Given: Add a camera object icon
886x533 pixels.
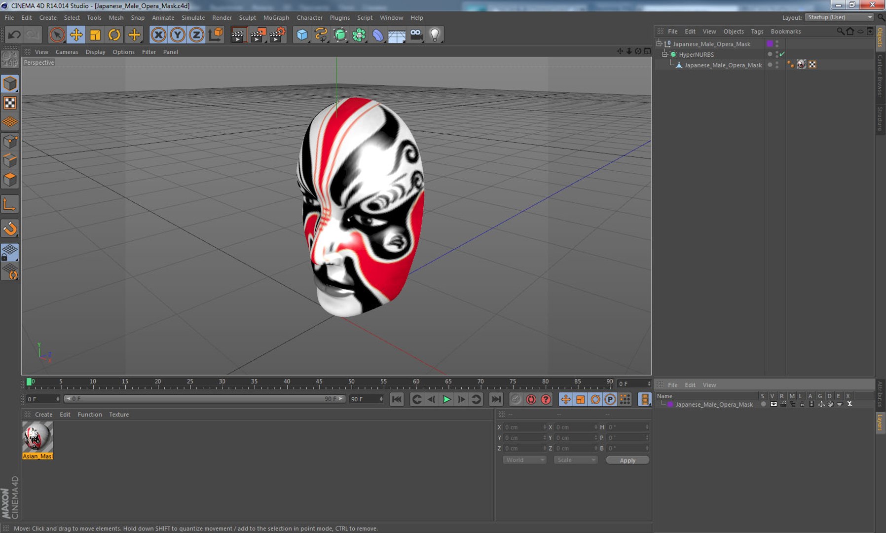Looking at the screenshot, I should (x=416, y=35).
